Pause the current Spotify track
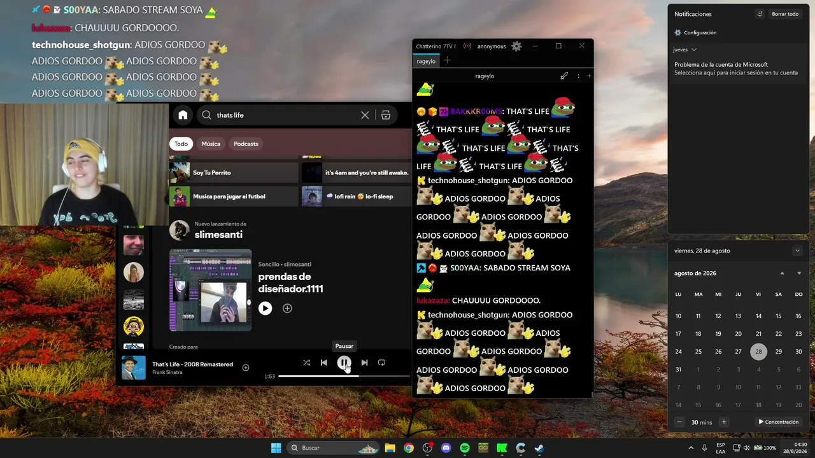The width and height of the screenshot is (815, 458). 344,363
